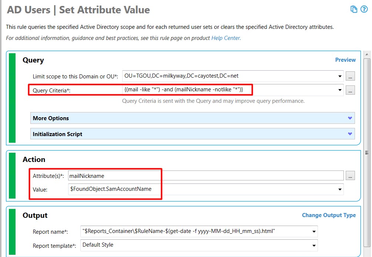The height and width of the screenshot is (257, 372).
Task: Open the Value dropdown arrow
Action: tap(340, 189)
